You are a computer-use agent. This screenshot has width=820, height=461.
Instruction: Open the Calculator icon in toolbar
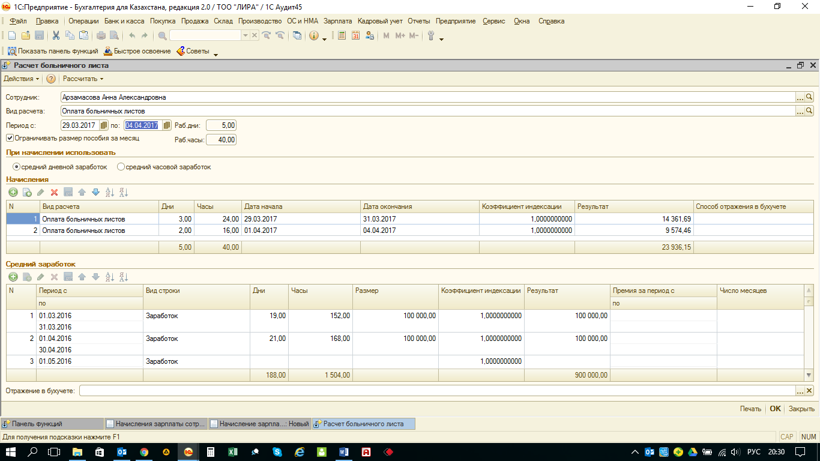tap(342, 35)
